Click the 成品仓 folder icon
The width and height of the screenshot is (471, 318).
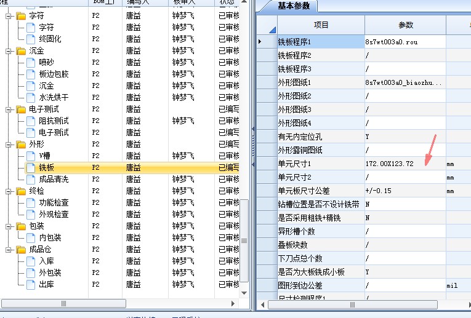21,249
